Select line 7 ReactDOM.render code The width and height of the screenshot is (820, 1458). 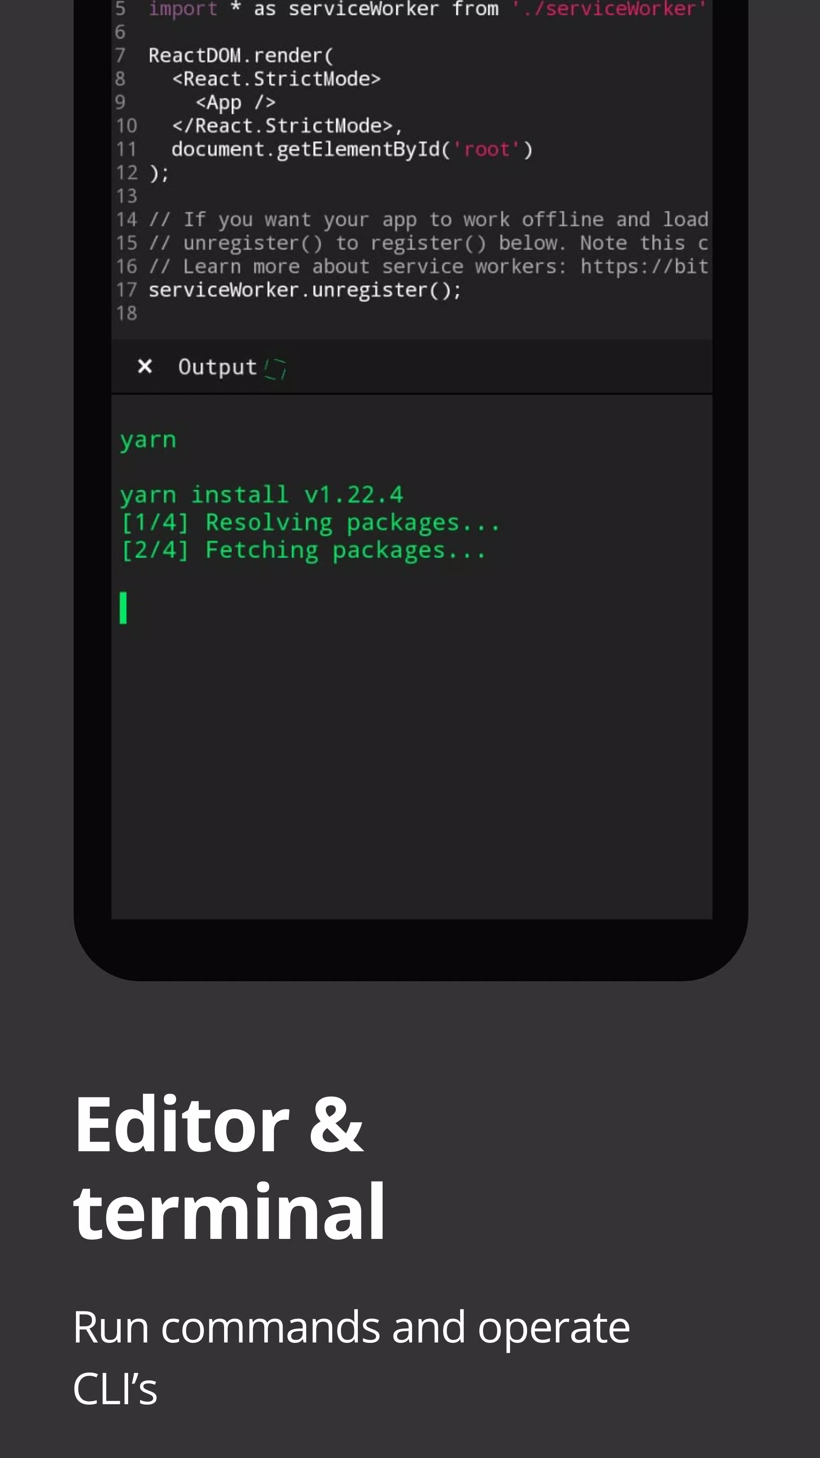pos(240,55)
